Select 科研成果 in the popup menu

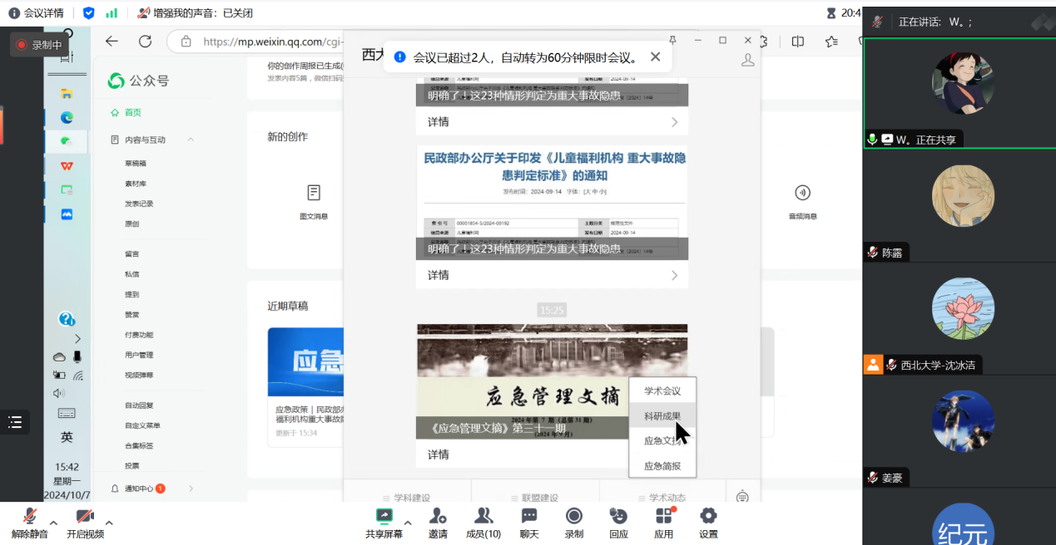pos(662,416)
